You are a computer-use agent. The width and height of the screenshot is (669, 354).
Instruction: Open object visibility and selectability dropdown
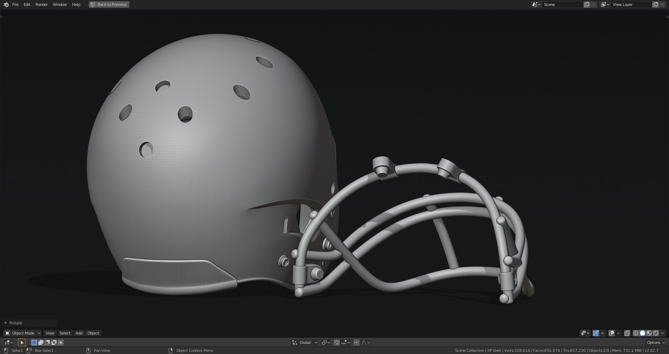coord(585,333)
